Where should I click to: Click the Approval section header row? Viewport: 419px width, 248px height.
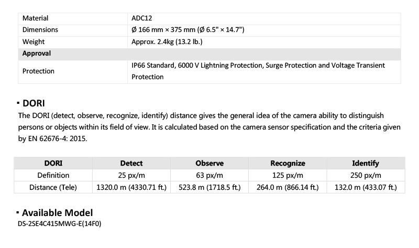[x=210, y=53]
